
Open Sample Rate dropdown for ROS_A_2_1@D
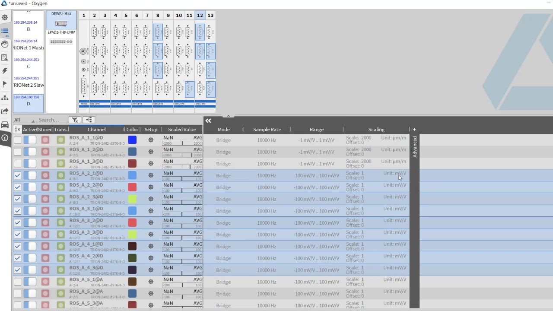tap(267, 175)
